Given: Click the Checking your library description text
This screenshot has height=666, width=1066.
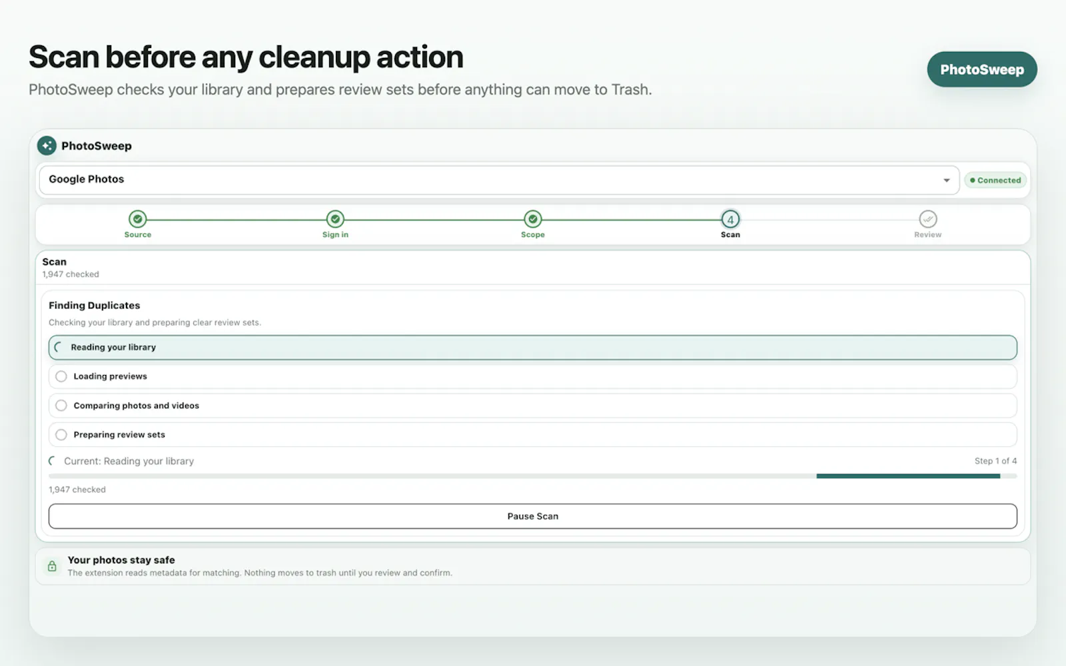Looking at the screenshot, I should coord(155,322).
